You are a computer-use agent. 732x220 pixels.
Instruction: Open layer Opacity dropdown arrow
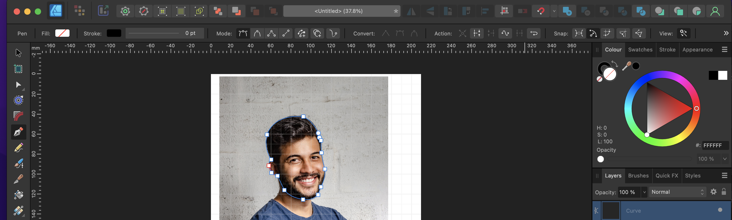[644, 192]
